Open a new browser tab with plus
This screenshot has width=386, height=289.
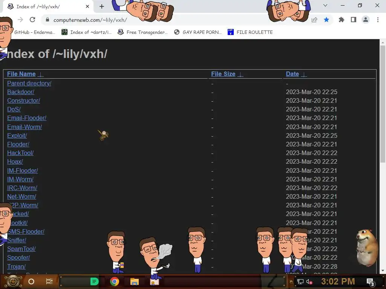coord(102,7)
